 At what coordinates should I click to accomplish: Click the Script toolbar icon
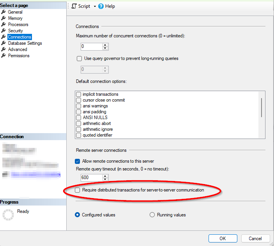tap(74, 6)
